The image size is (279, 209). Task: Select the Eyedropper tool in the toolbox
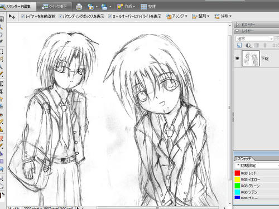point(1,41)
